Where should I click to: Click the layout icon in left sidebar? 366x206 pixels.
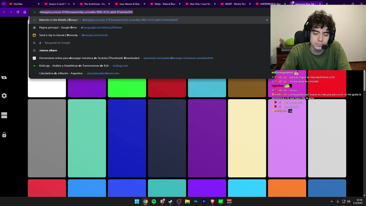click(x=4, y=115)
